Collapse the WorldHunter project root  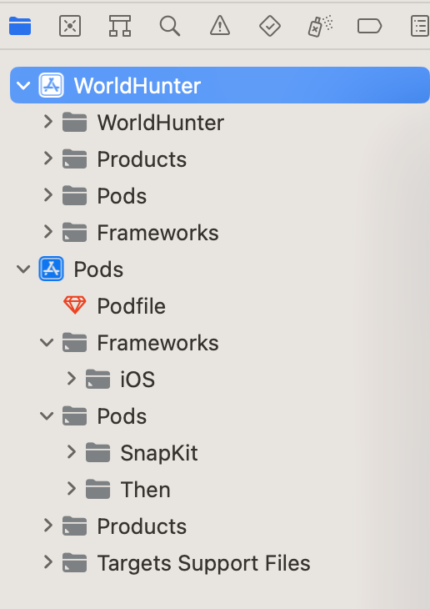click(23, 85)
